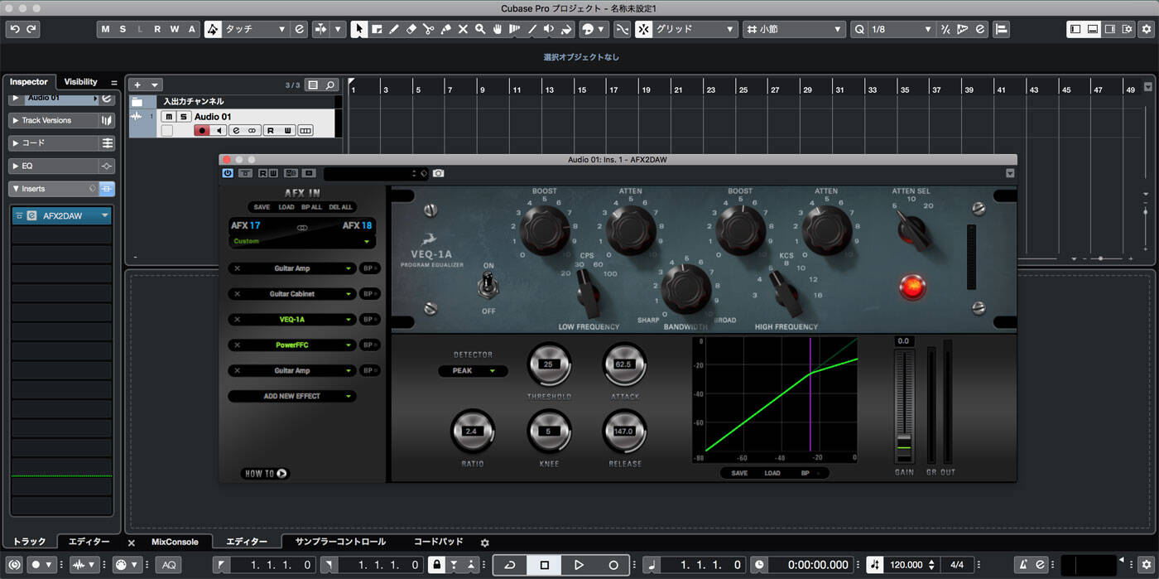The height and width of the screenshot is (579, 1159).
Task: Open the DETECTOR PEAK dropdown
Action: 474,371
